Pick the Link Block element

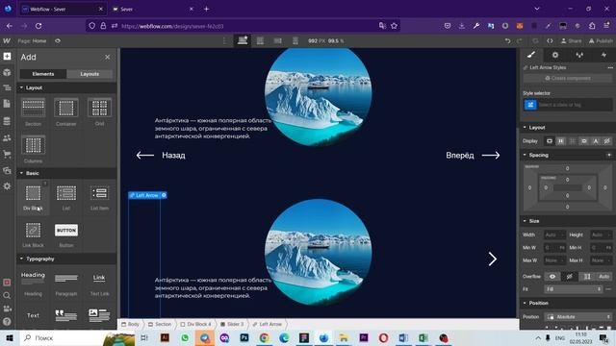click(33, 235)
